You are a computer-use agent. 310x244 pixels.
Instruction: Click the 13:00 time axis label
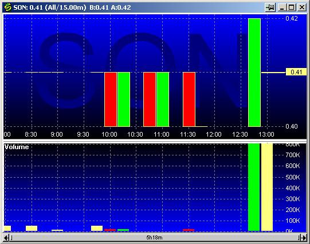pos(266,134)
